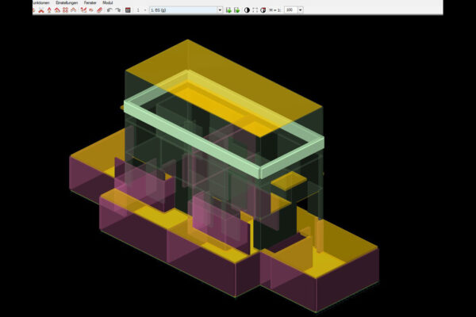This screenshot has width=476, height=317.
Task: Open the Fenster menu
Action: coord(90,2)
